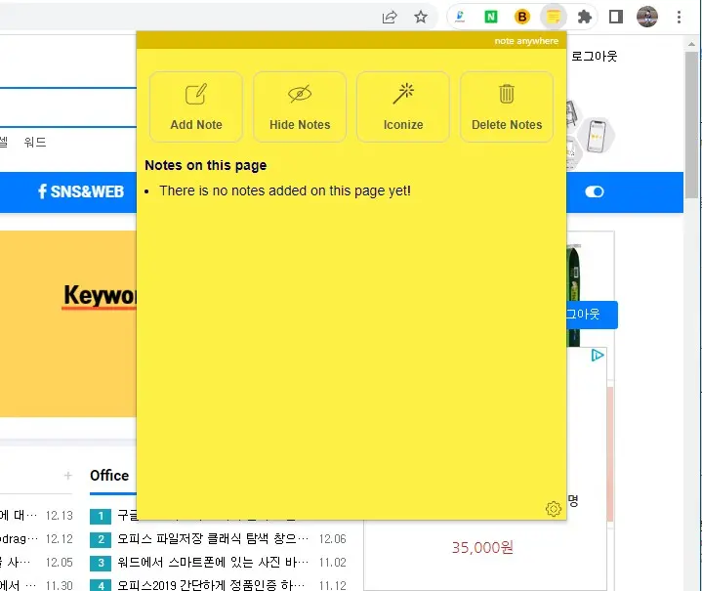
Task: Click the date 12.06 in Office list
Action: (332, 538)
